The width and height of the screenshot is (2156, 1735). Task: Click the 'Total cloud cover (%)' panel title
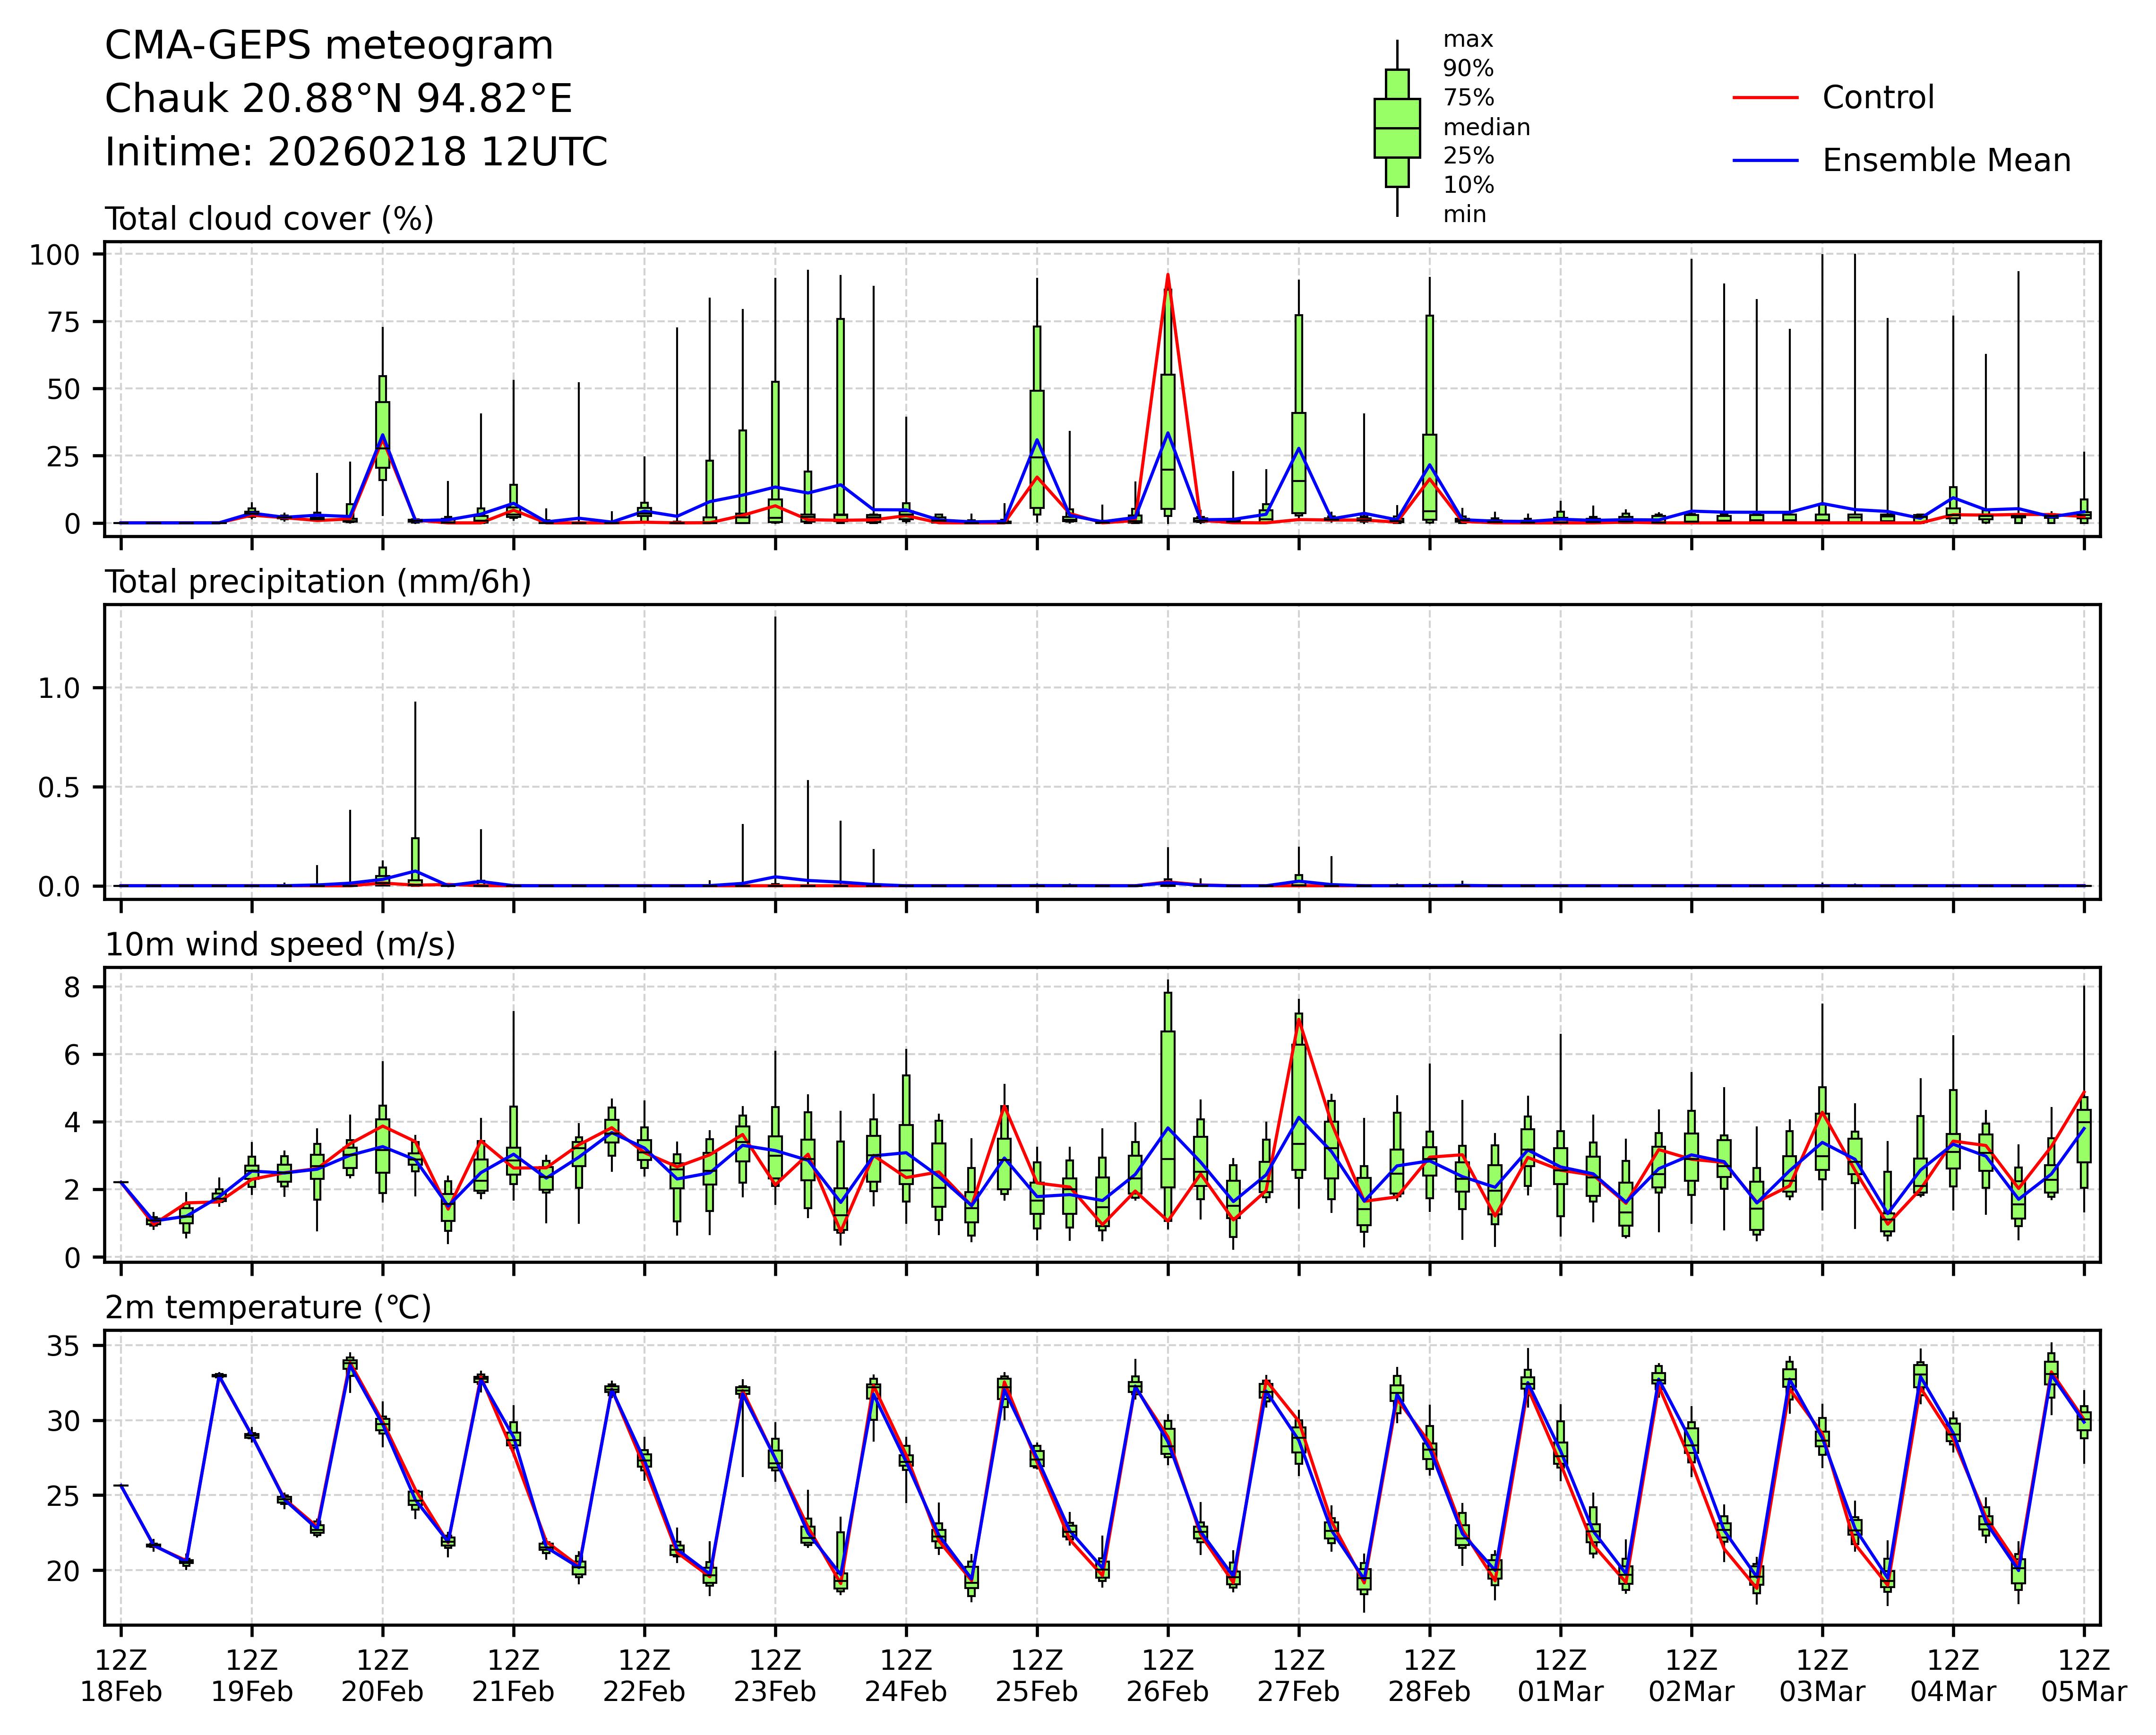pos(269,219)
